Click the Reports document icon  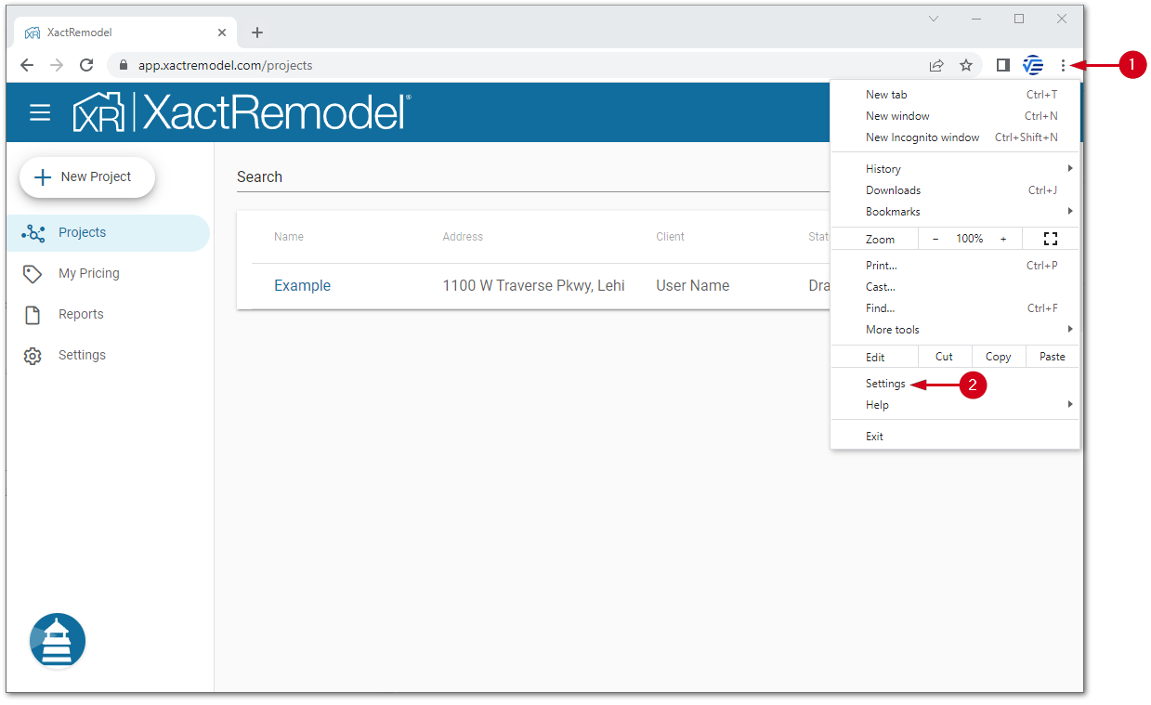coord(33,314)
